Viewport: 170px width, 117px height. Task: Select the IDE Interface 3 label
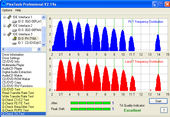22,34
